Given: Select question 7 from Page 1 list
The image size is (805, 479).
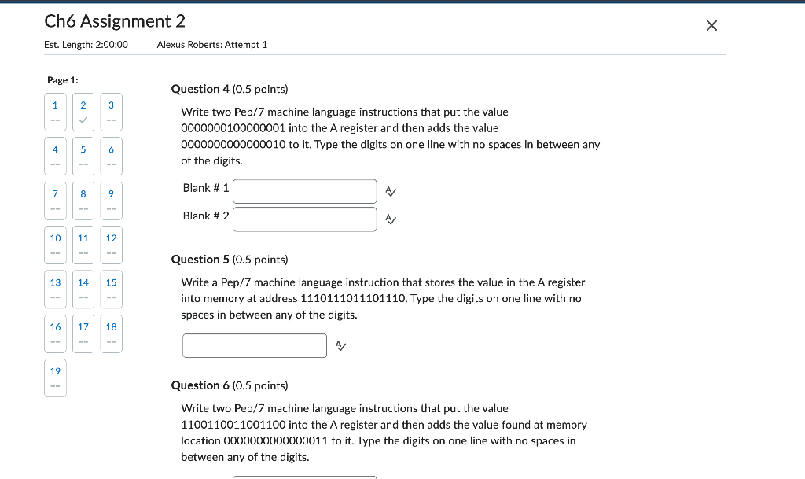Looking at the screenshot, I should [55, 201].
